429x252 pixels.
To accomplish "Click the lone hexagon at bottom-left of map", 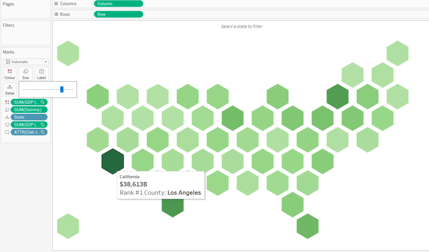I will [68, 226].
